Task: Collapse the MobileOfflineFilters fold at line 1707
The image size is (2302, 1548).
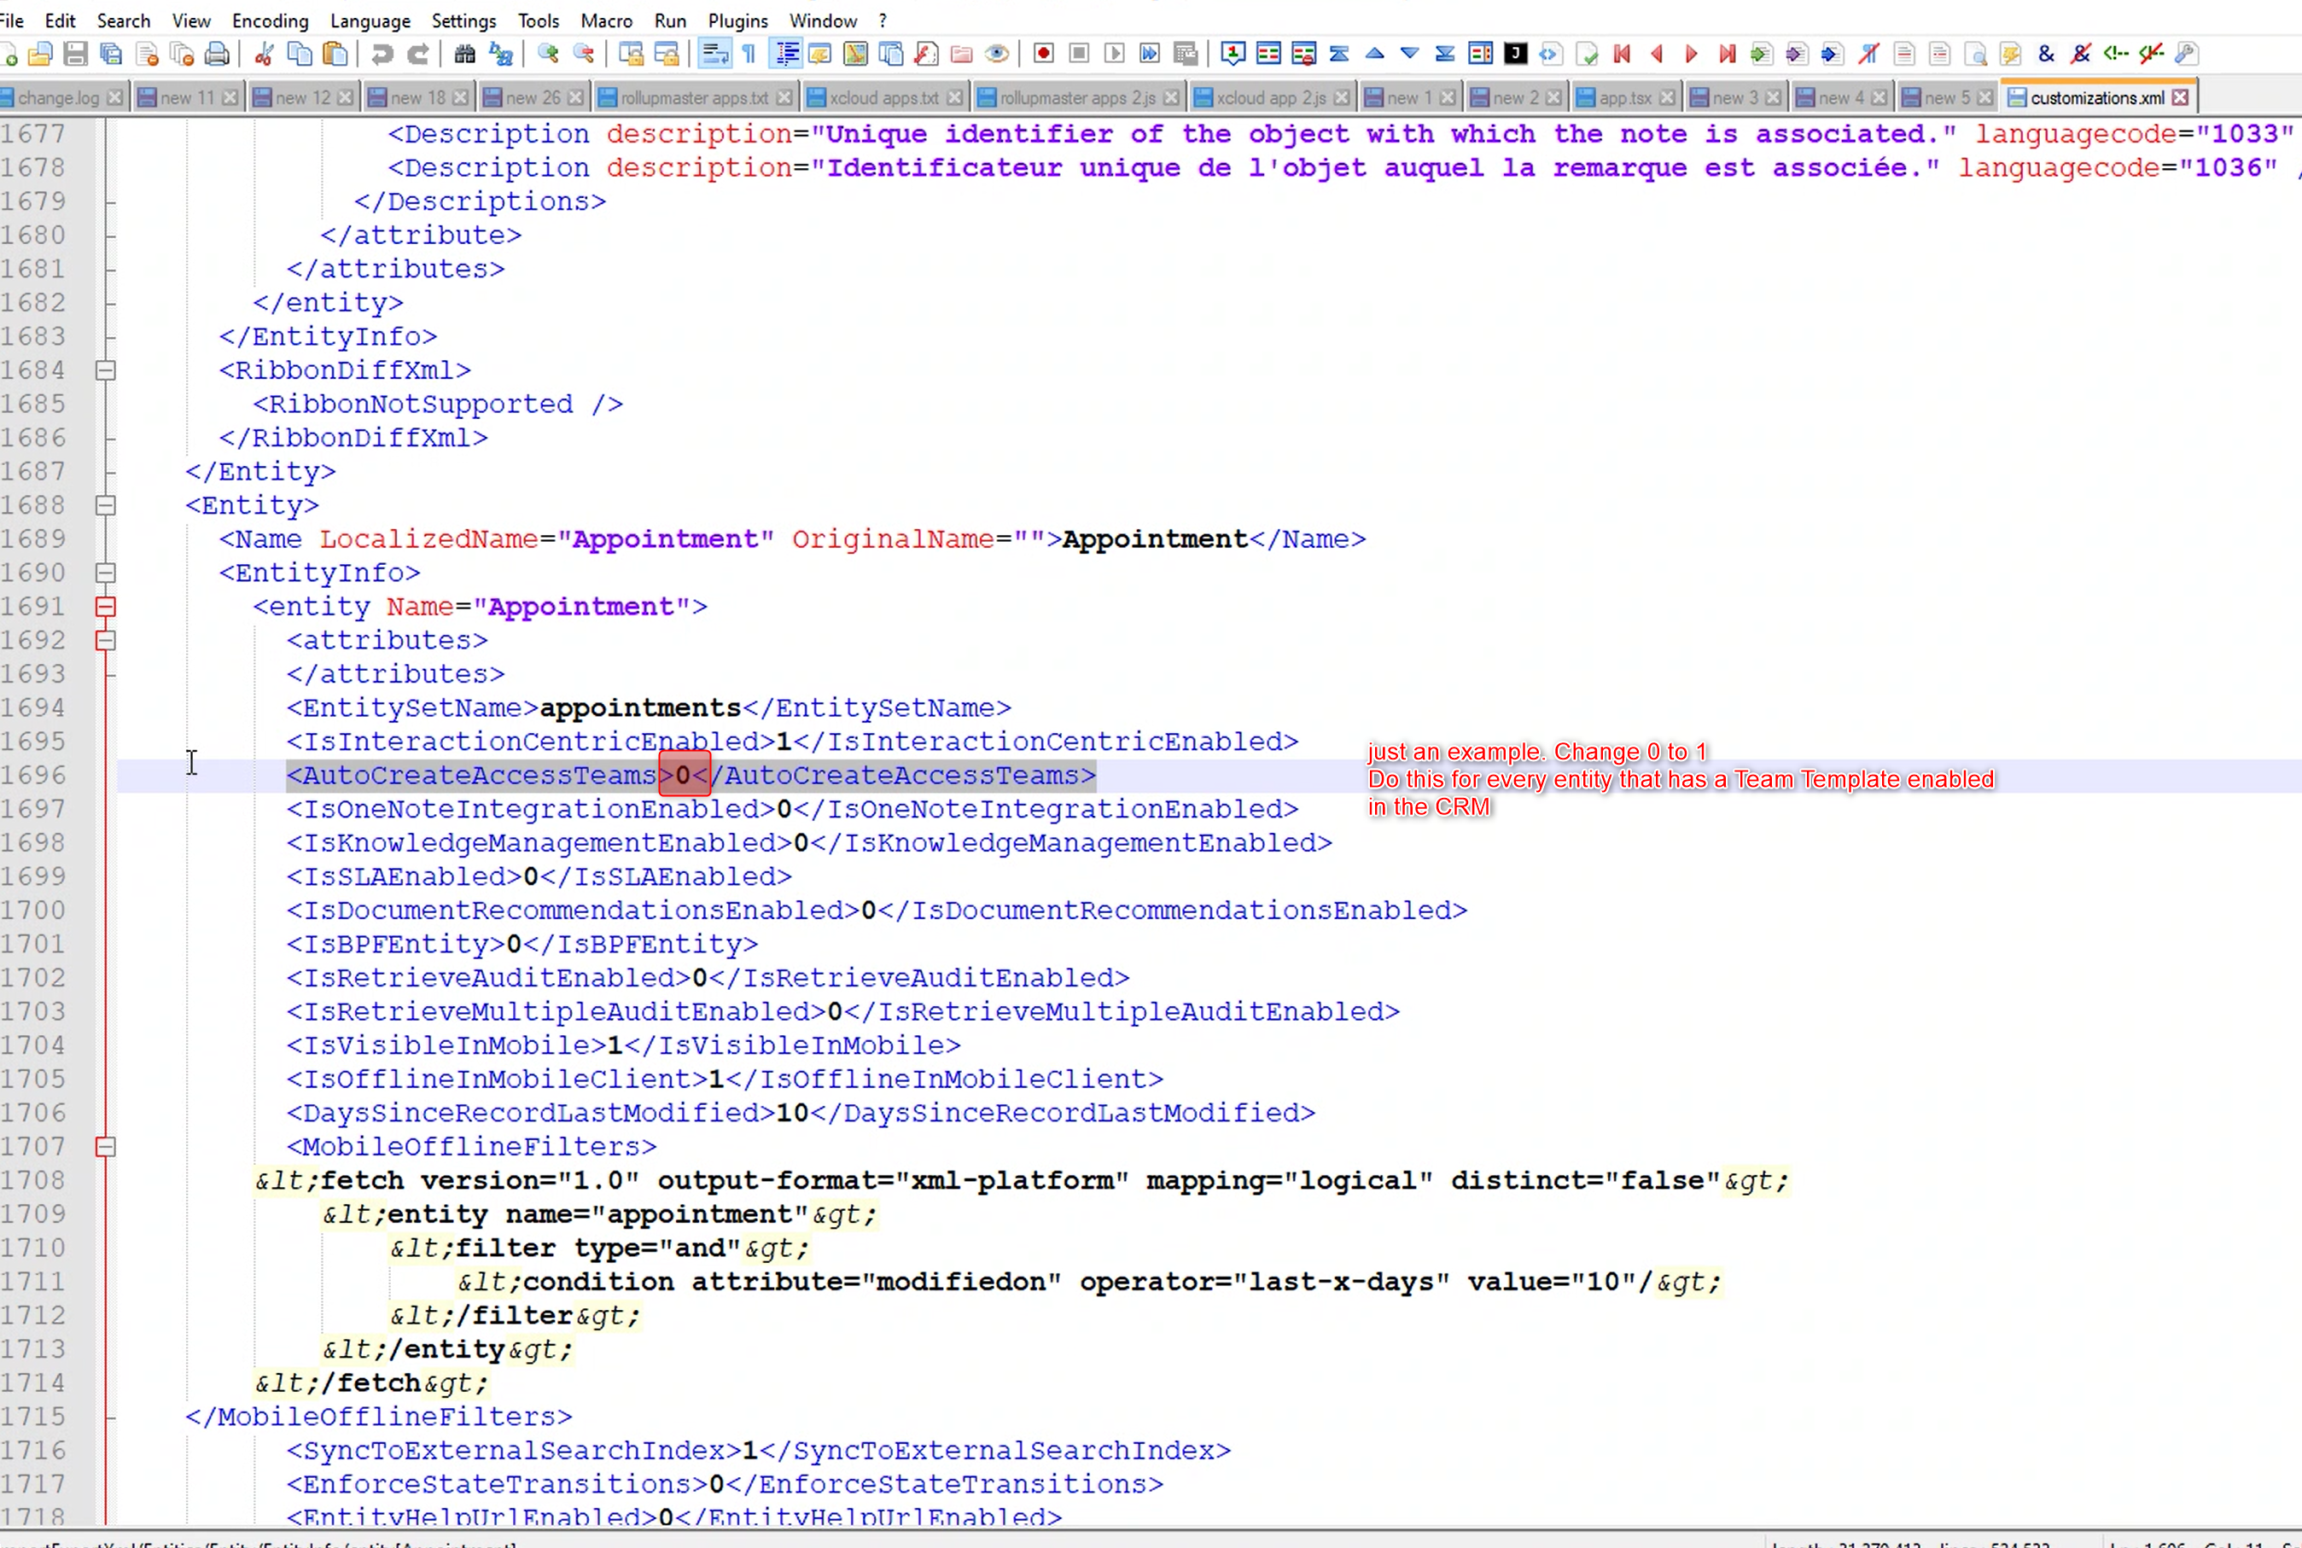Action: pyautogui.click(x=106, y=1146)
